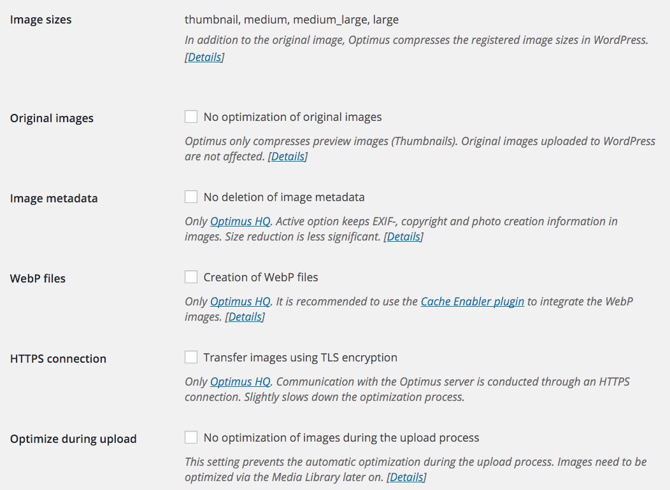Image resolution: width=670 pixels, height=490 pixels.
Task: Enable Creation of WebP files checkbox
Action: pyautogui.click(x=191, y=277)
